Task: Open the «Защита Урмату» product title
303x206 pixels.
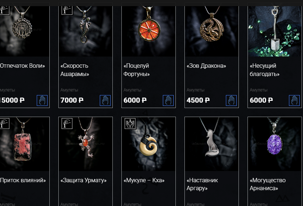Action: pos(84,180)
